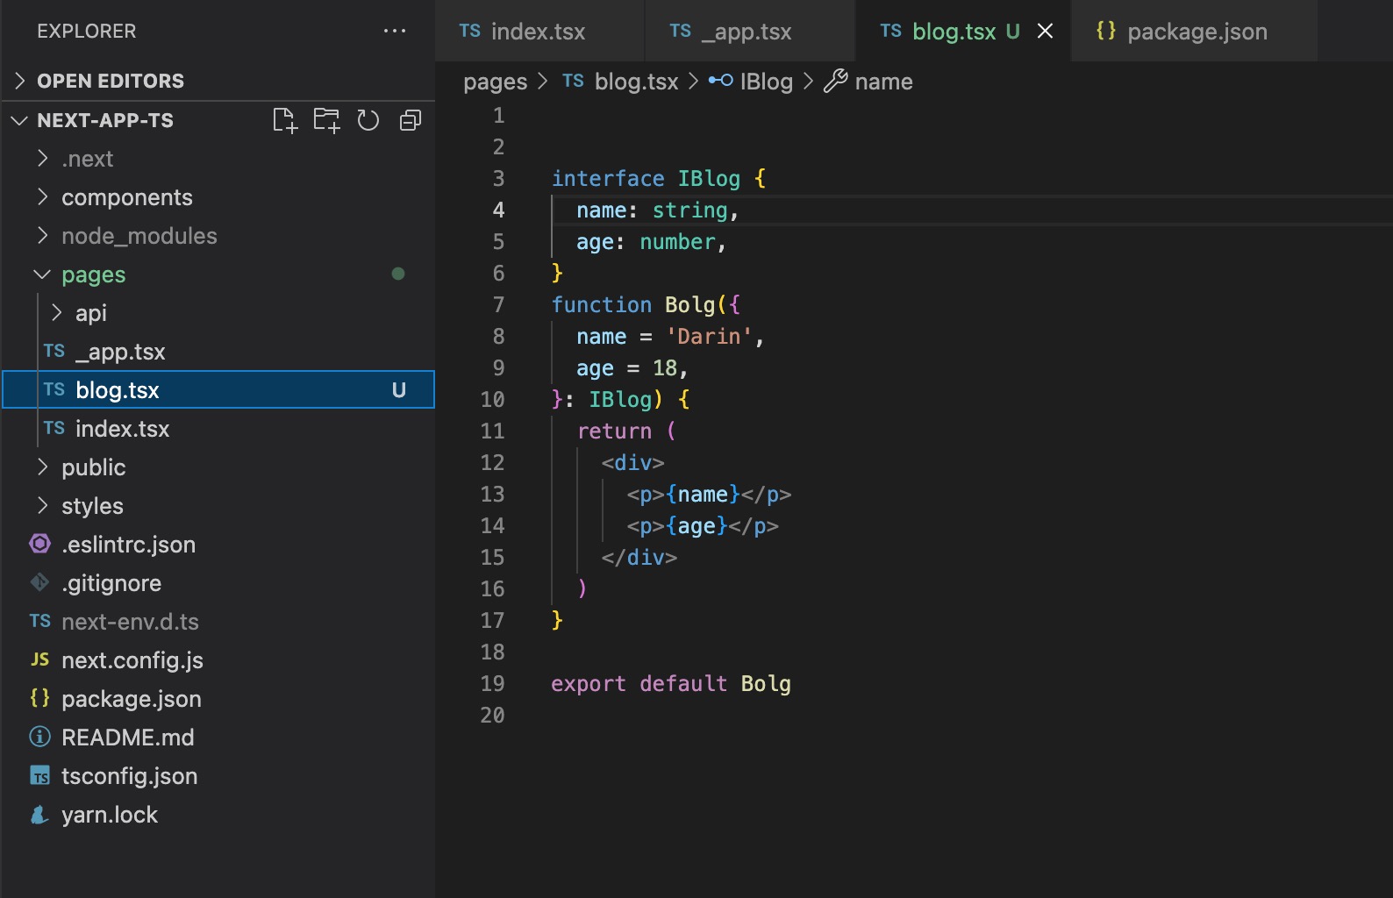Image resolution: width=1393 pixels, height=898 pixels.
Task: Click the git icon beside .gitignore
Action: click(x=39, y=582)
